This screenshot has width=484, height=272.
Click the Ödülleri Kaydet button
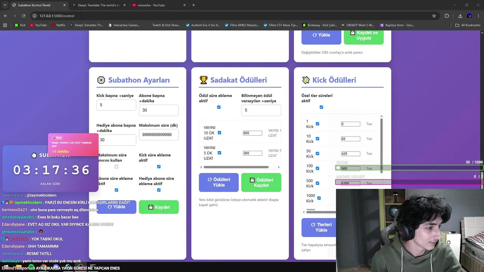click(x=261, y=182)
